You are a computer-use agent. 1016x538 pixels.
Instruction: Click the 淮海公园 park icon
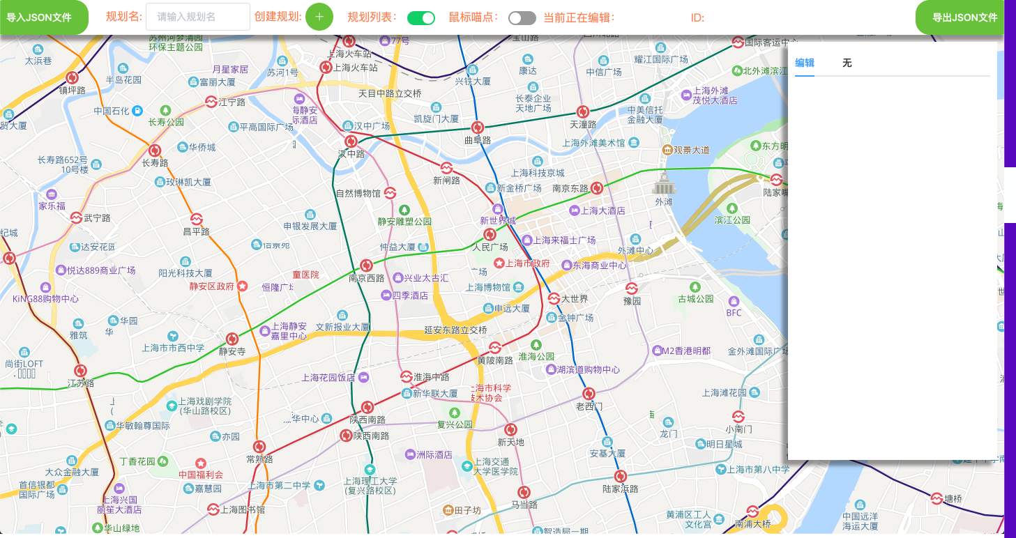pos(536,345)
